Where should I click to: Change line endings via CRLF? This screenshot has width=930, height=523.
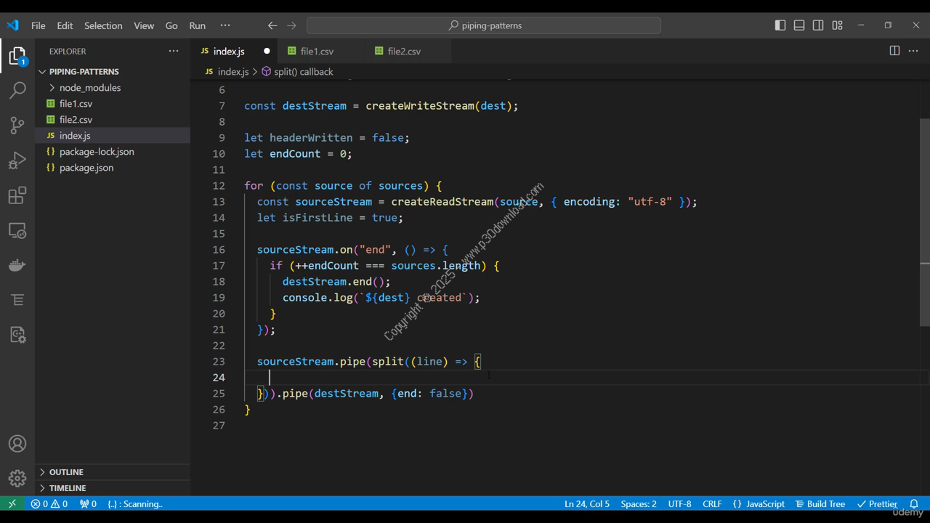tap(712, 503)
